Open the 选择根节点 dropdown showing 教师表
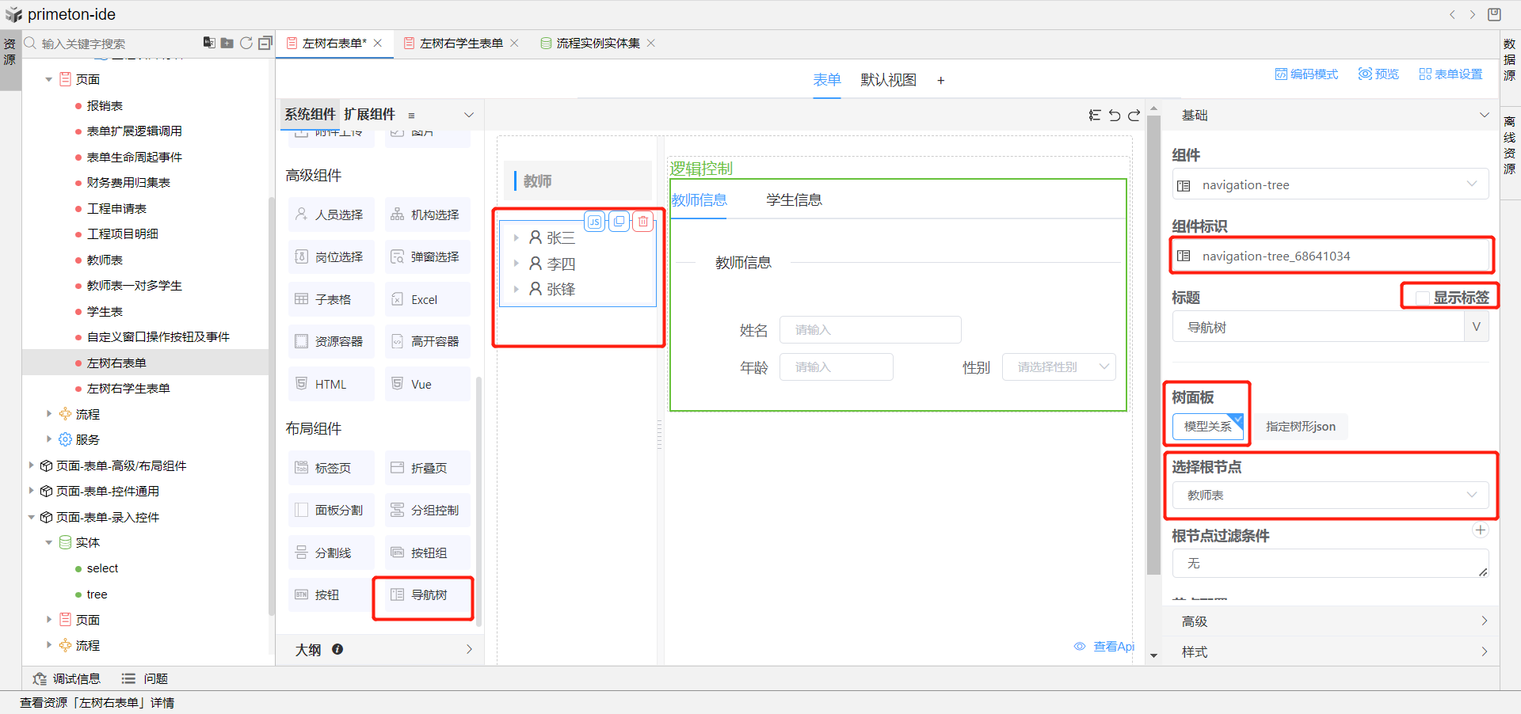This screenshot has height=714, width=1521. click(1329, 496)
